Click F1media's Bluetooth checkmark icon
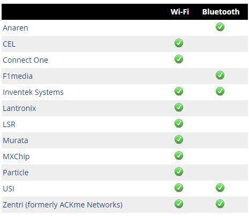 point(220,75)
